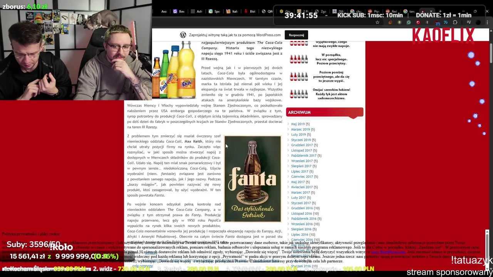Close the active browser tab
493x277 pixels.
431,12
